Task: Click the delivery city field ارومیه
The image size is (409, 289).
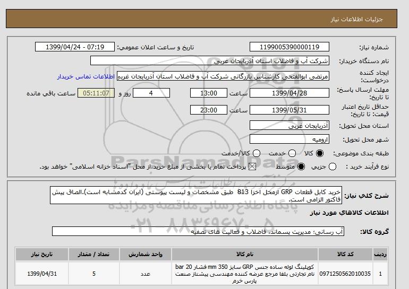Action: pos(289,139)
